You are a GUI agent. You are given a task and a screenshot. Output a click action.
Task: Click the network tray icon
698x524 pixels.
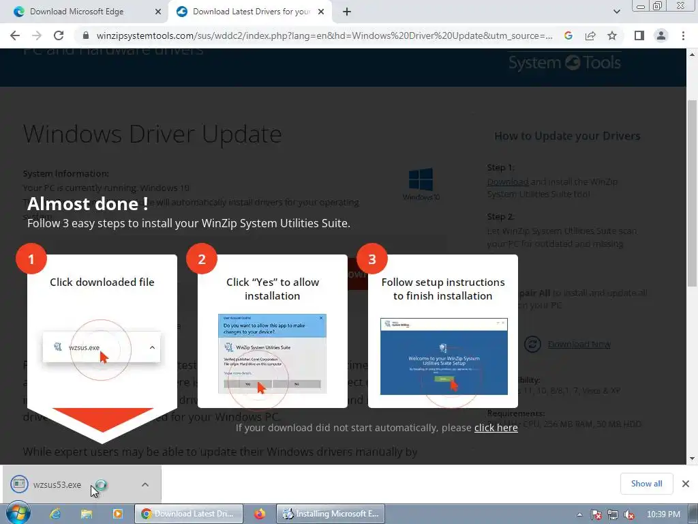tap(613, 514)
